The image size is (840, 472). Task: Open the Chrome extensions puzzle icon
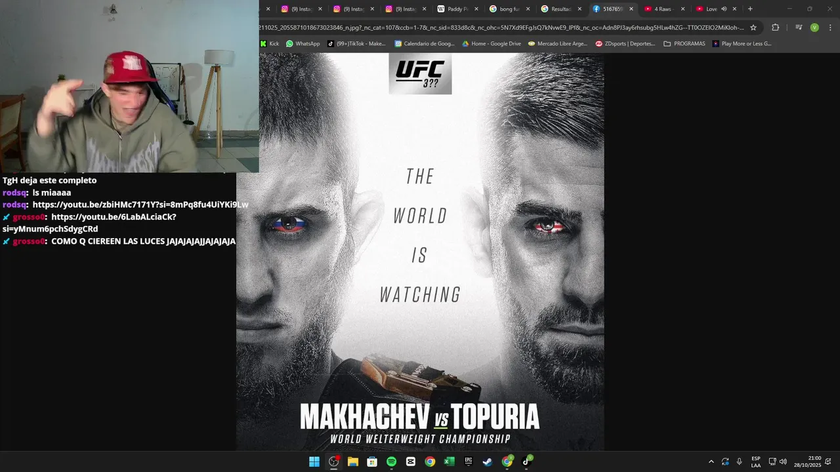[775, 28]
